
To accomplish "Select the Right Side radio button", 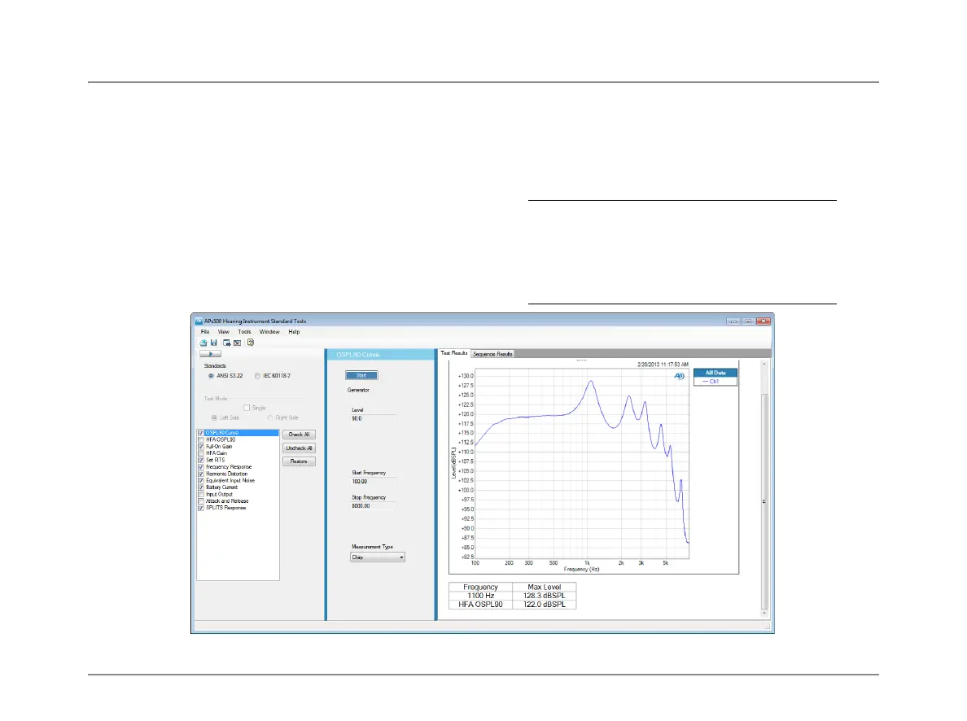I will coord(270,417).
